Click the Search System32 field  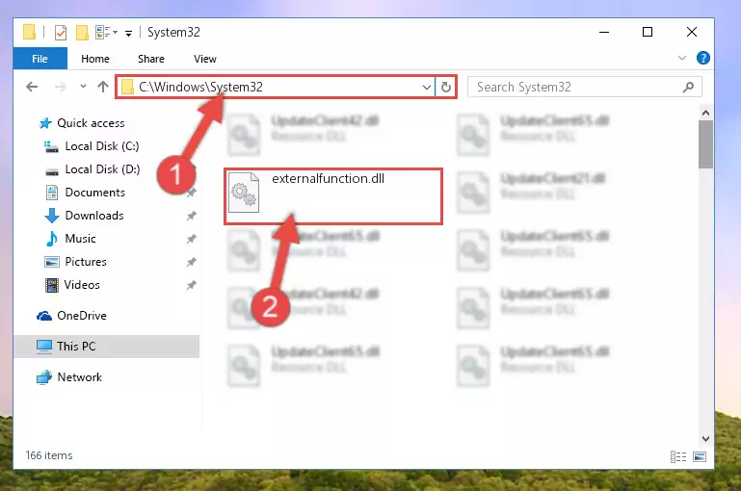[x=585, y=87]
